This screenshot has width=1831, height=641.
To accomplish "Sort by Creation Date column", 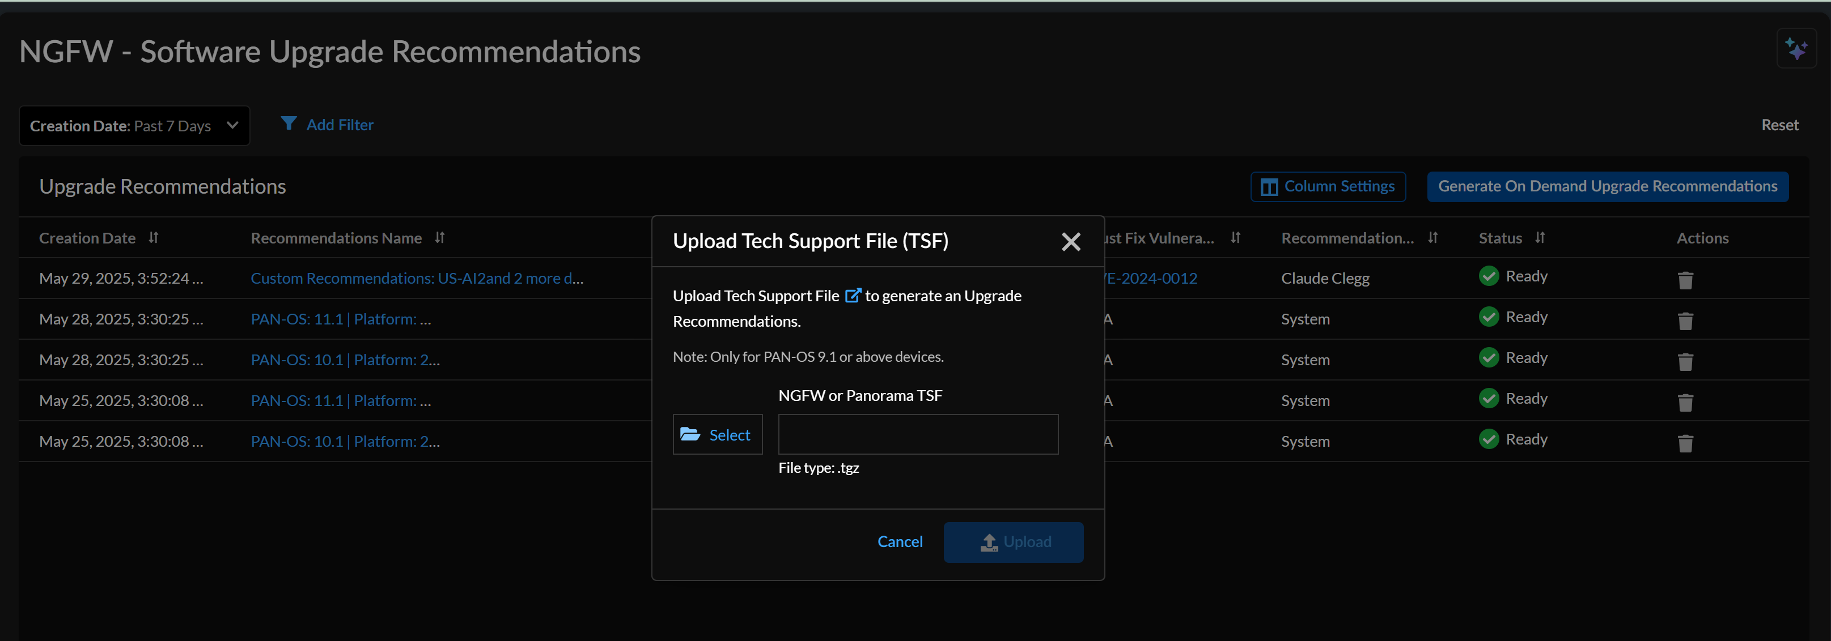I will tap(154, 238).
